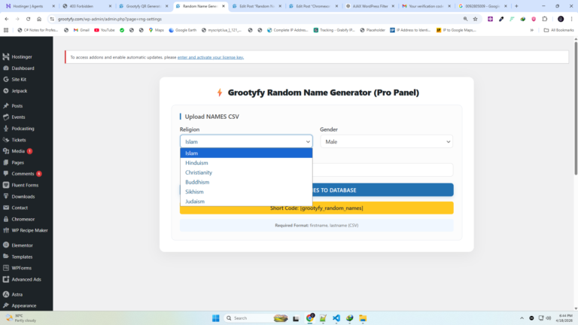Choose Sikhism in the Religion list

pos(246,192)
